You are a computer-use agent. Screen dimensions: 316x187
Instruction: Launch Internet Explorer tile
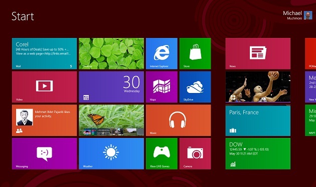click(x=162, y=53)
